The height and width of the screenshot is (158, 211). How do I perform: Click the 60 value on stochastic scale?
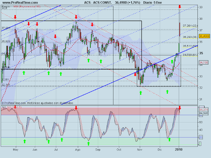[201, 122]
